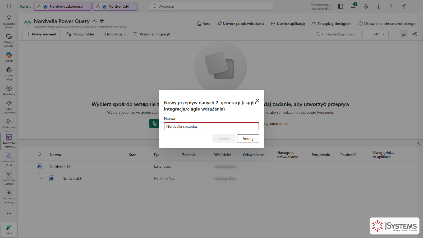Switch to NordvellaLakehouse tab
Image resolution: width=423 pixels, height=238 pixels.
click(63, 6)
